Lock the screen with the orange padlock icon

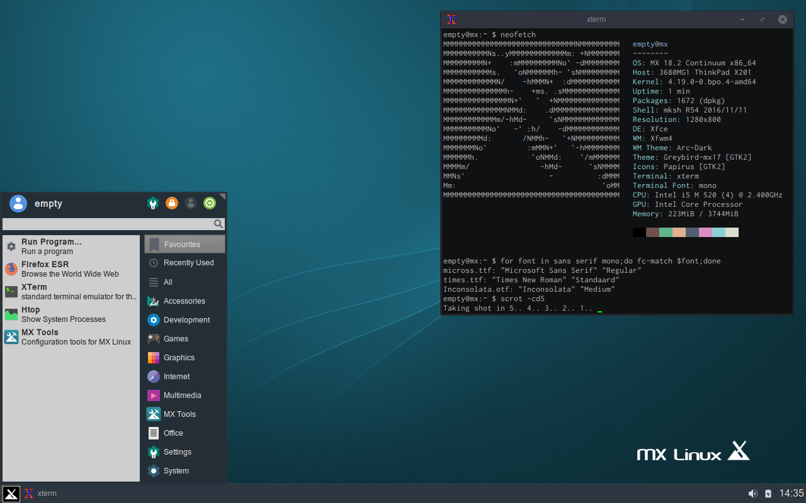click(x=171, y=203)
